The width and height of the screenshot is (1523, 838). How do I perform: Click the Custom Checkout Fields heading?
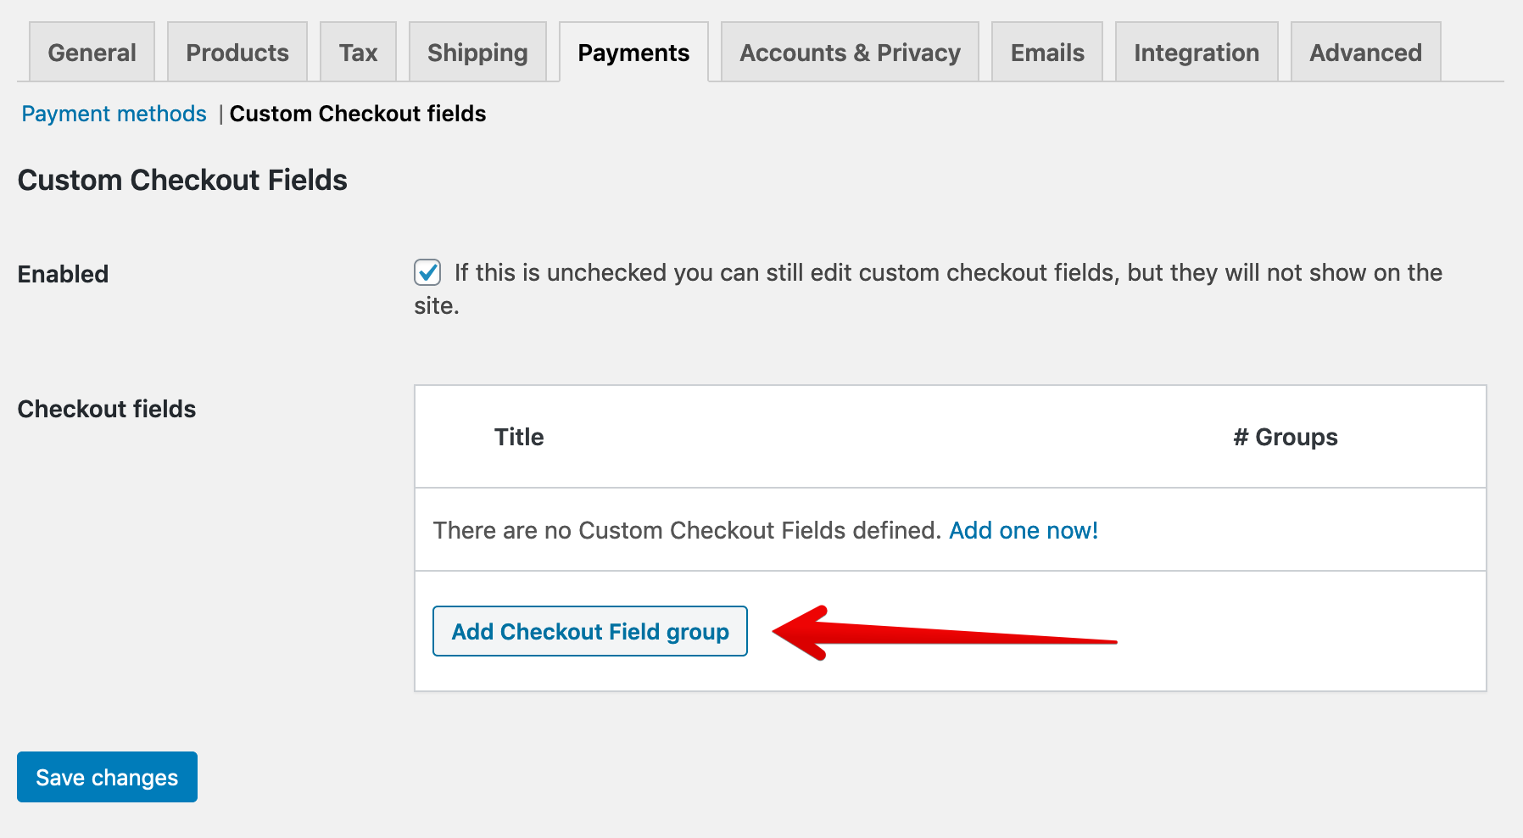point(182,180)
